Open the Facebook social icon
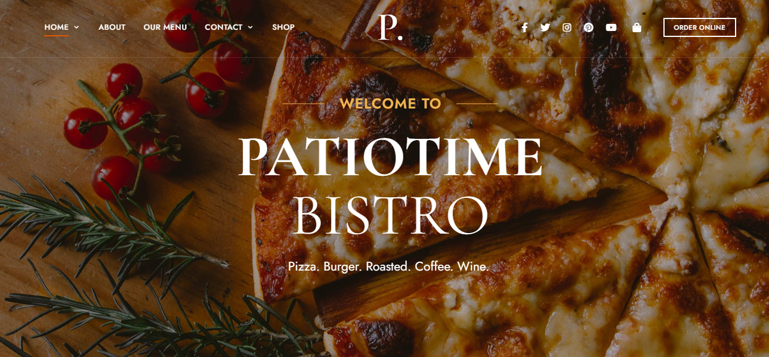Screen dimensions: 769x357 pos(524,27)
